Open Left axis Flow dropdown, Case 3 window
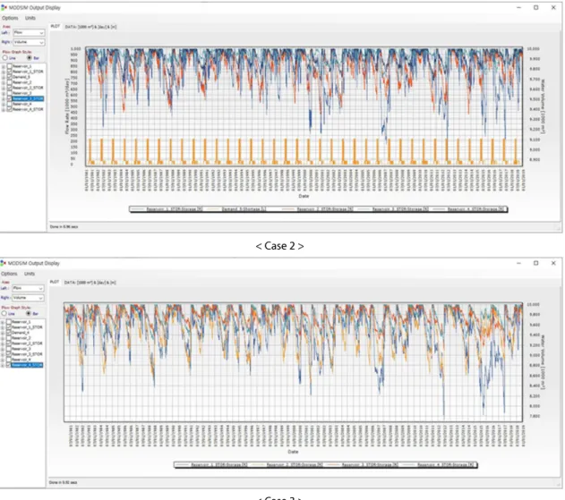Image resolution: width=565 pixels, height=500 pixels. point(28,288)
